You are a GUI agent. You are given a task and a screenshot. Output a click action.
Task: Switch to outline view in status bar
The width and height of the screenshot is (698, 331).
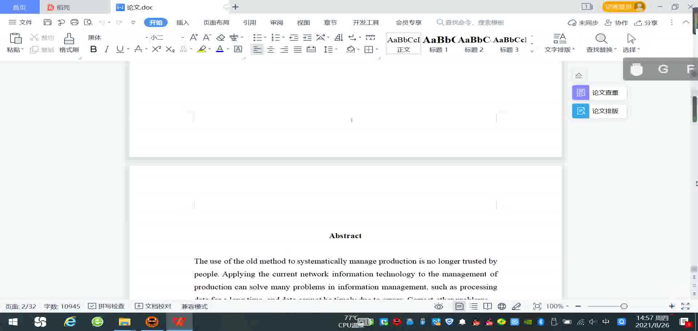pyautogui.click(x=473, y=306)
